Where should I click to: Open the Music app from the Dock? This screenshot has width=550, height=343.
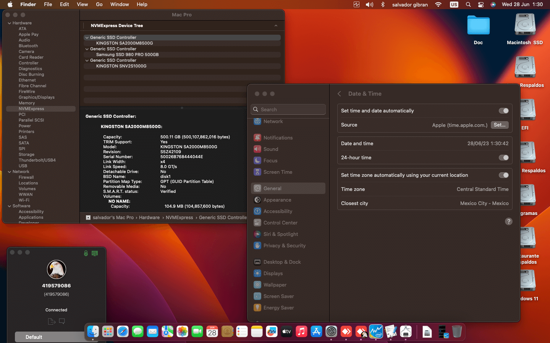301,332
